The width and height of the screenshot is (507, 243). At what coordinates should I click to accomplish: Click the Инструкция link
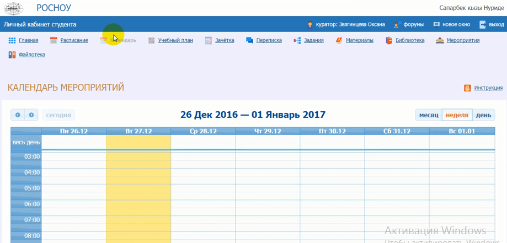point(488,88)
